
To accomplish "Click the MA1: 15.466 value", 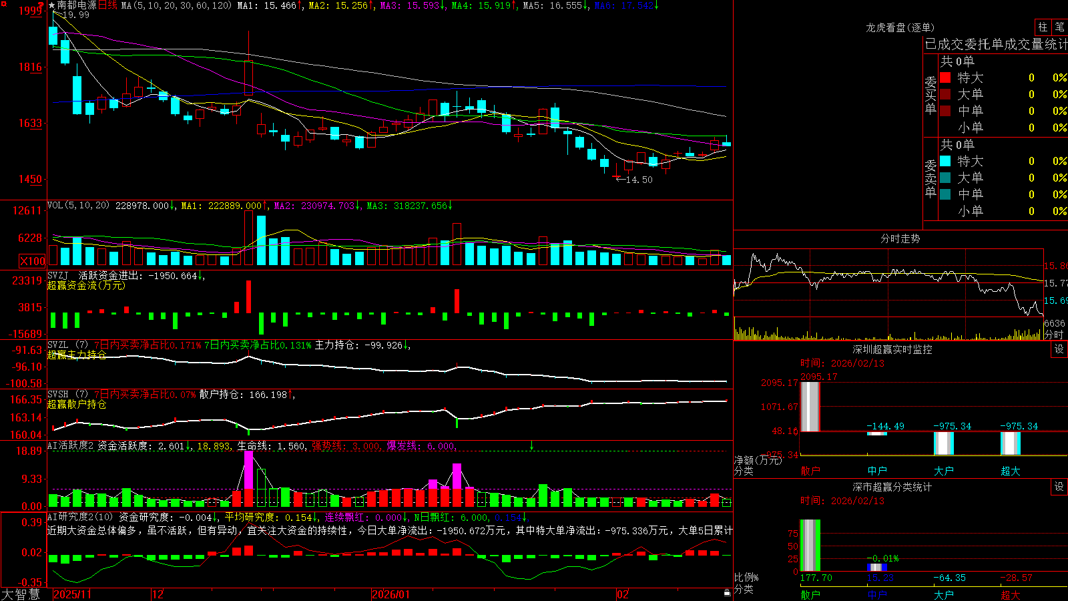I will (267, 5).
